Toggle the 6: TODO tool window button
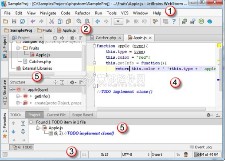225x161 pixels. (x=22, y=147)
